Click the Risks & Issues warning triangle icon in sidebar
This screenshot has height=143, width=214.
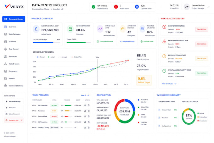coord(5,64)
